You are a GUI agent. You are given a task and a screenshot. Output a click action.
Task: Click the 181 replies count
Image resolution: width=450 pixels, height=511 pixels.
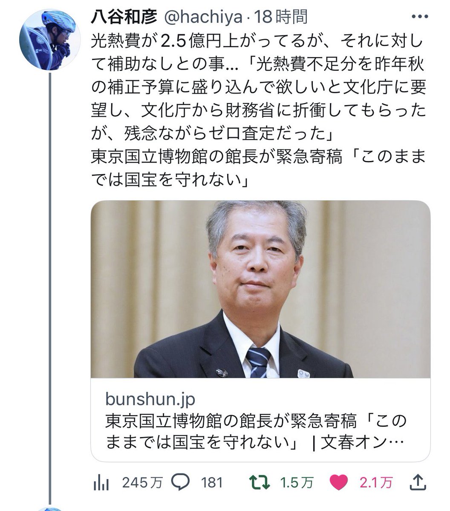tap(212, 482)
